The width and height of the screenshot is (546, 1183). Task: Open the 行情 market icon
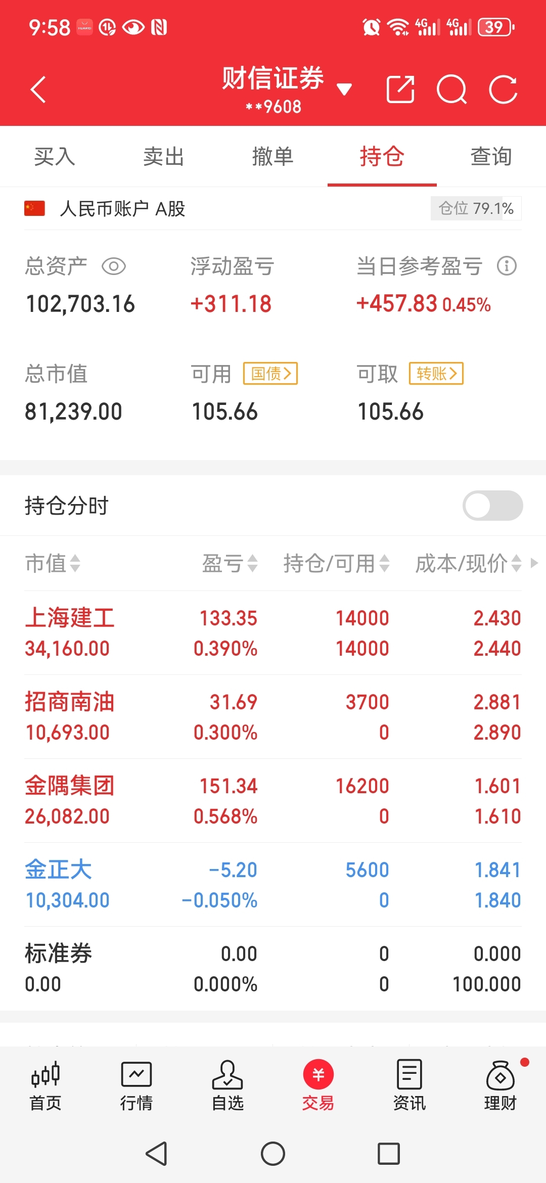pyautogui.click(x=136, y=1085)
